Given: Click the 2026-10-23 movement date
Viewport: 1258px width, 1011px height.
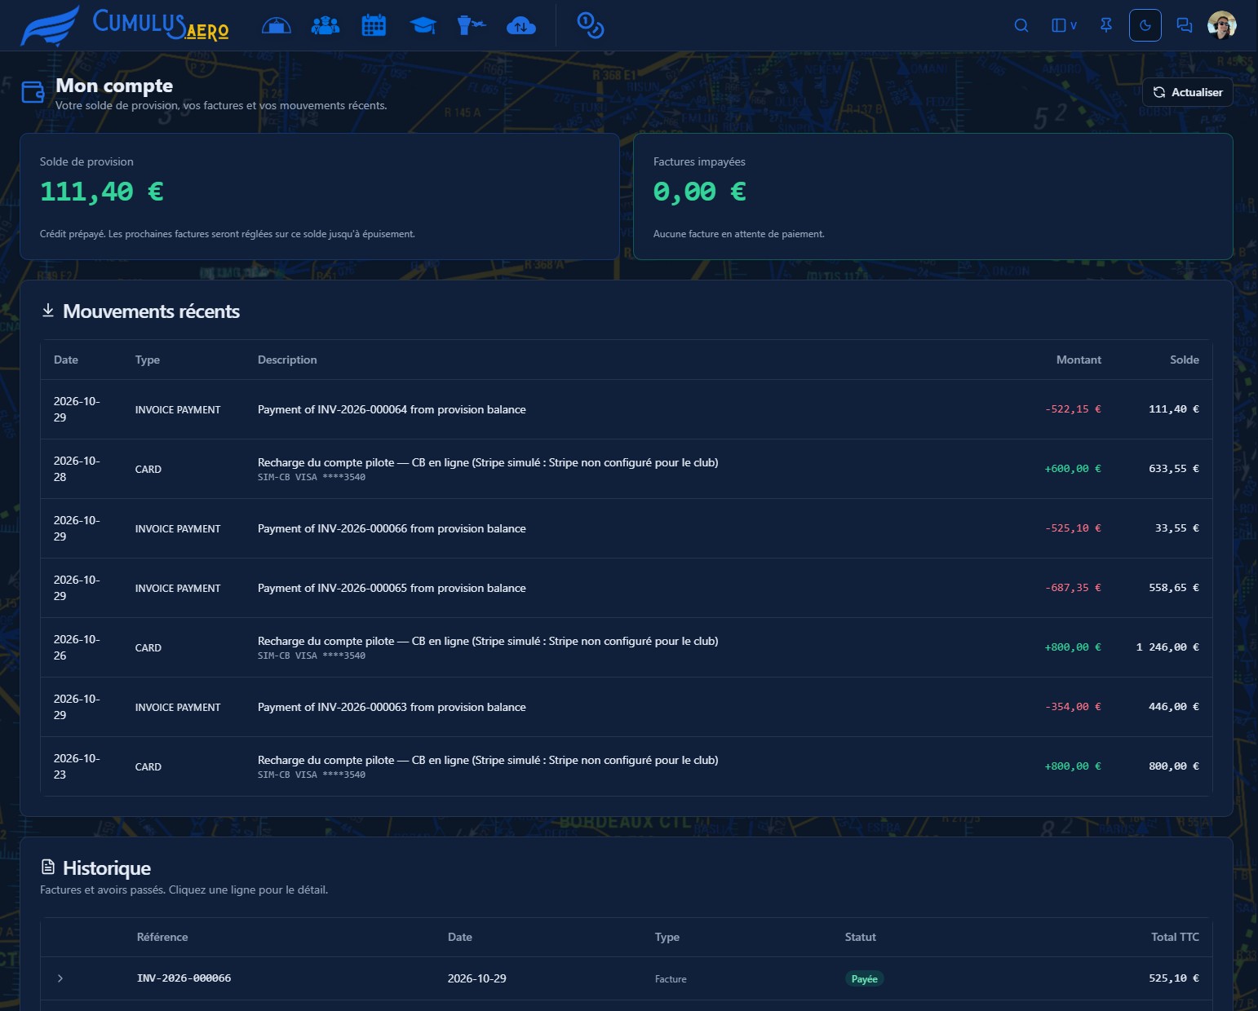Looking at the screenshot, I should pos(77,766).
